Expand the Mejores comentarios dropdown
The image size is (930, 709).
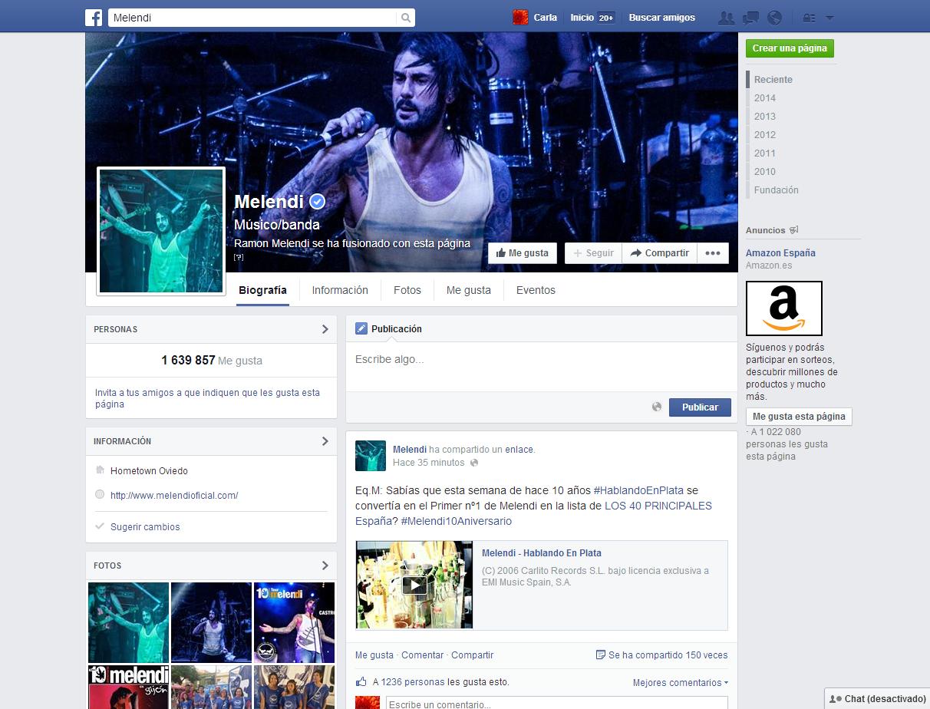pos(680,682)
